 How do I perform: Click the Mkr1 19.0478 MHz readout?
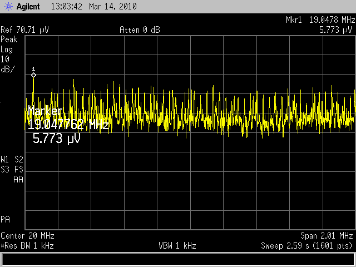click(320, 21)
